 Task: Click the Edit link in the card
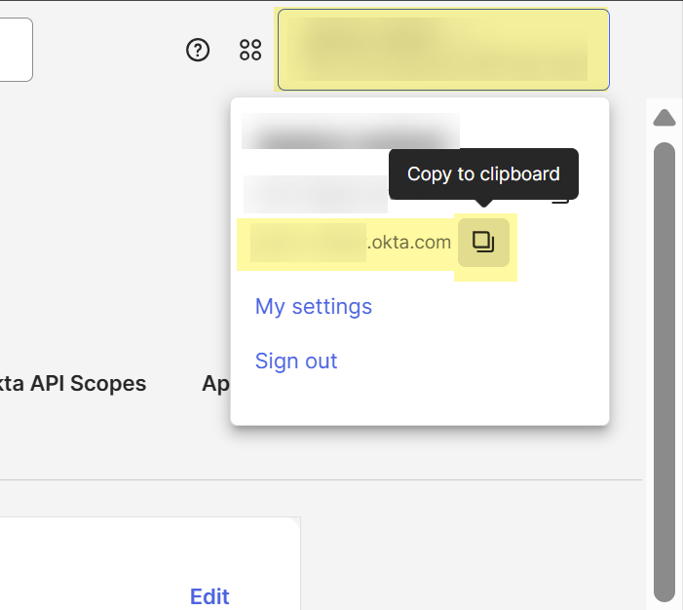[x=209, y=596]
